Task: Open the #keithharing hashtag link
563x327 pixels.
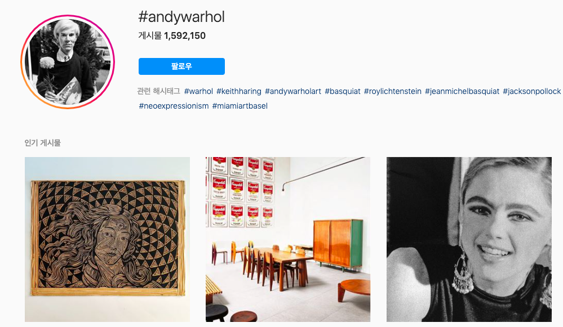Action: tap(239, 91)
